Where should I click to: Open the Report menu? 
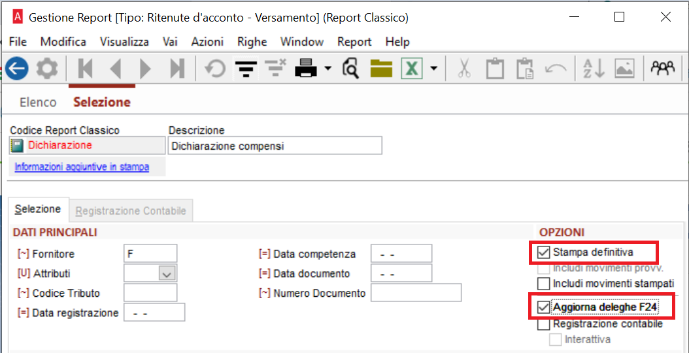pos(354,42)
